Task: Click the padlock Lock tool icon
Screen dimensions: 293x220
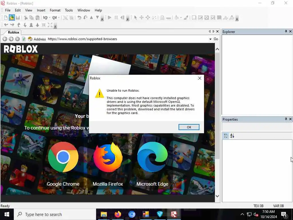Action: [x=162, y=18]
